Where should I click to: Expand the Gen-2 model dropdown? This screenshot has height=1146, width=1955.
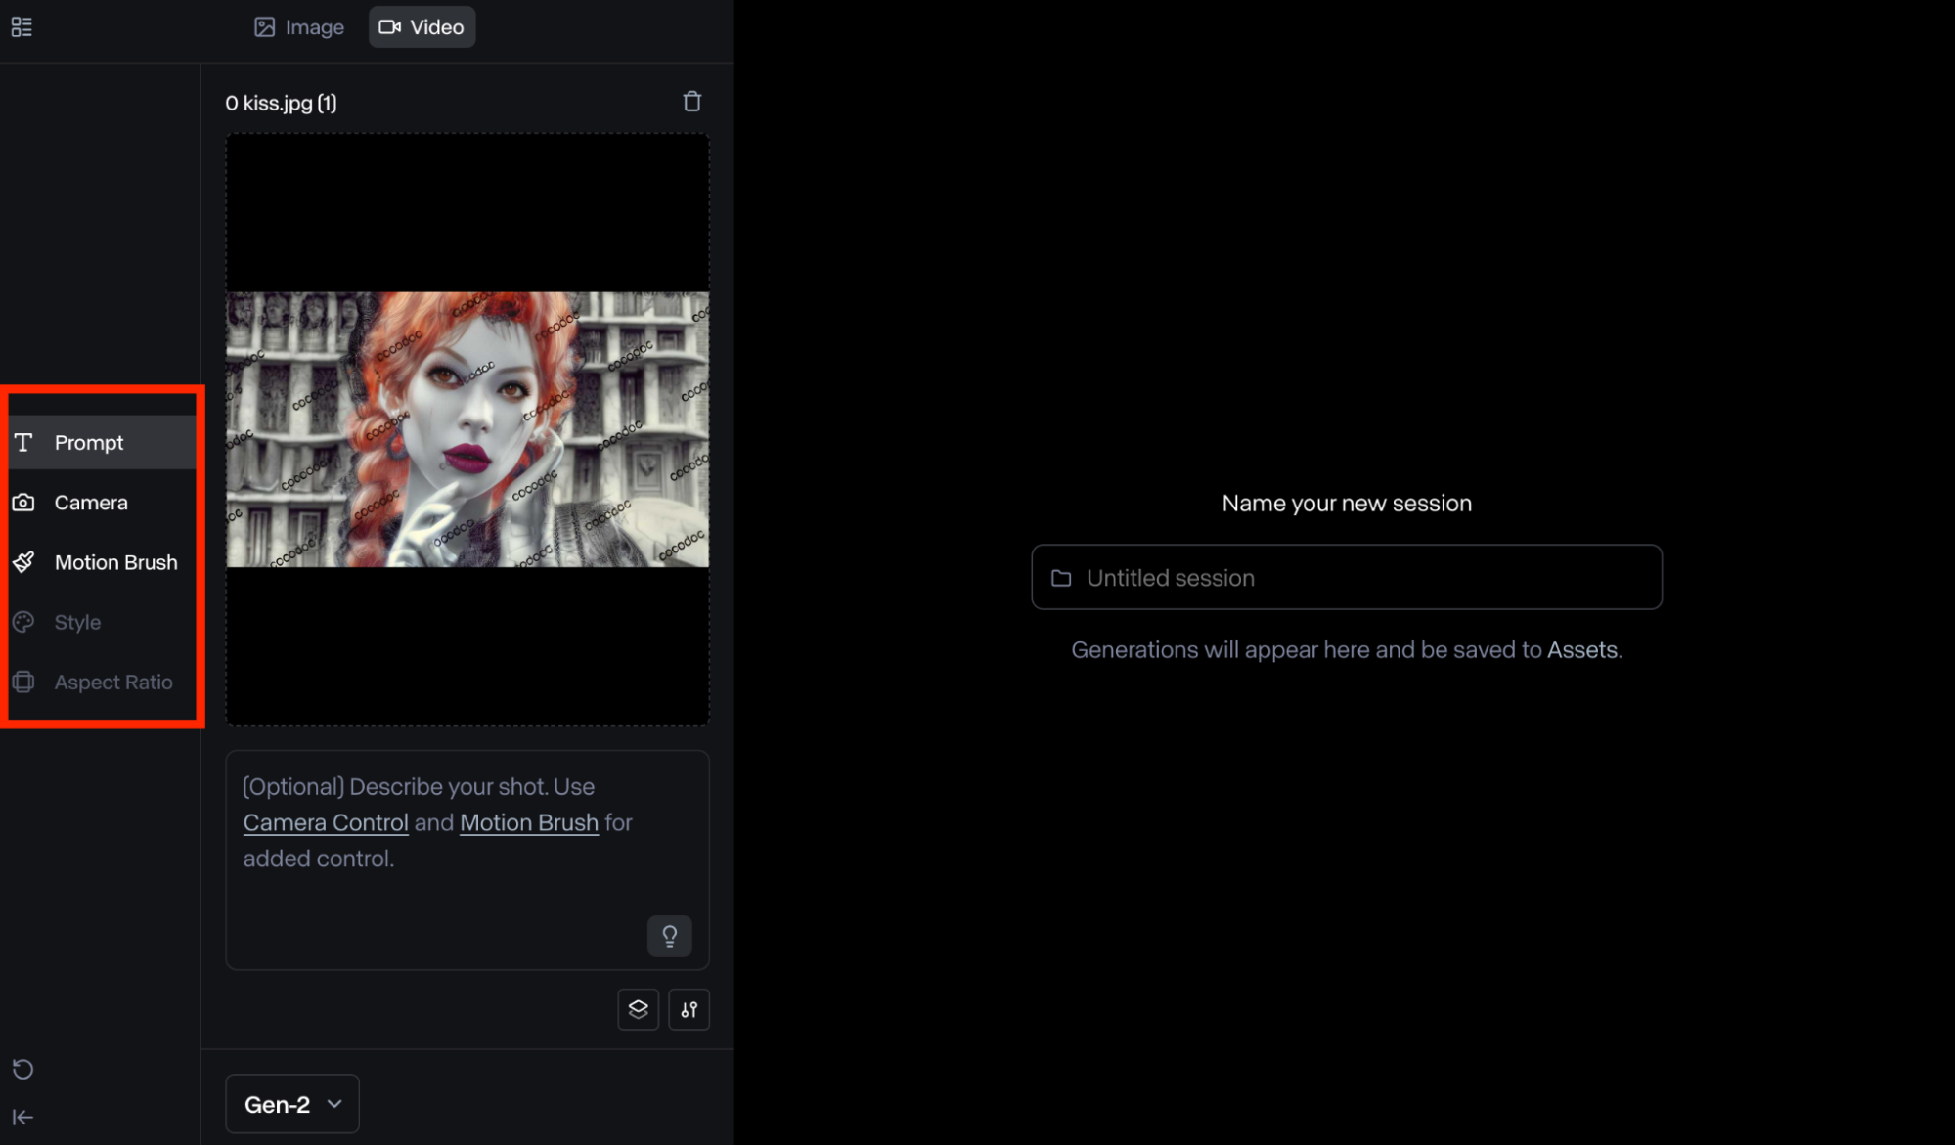pos(292,1104)
